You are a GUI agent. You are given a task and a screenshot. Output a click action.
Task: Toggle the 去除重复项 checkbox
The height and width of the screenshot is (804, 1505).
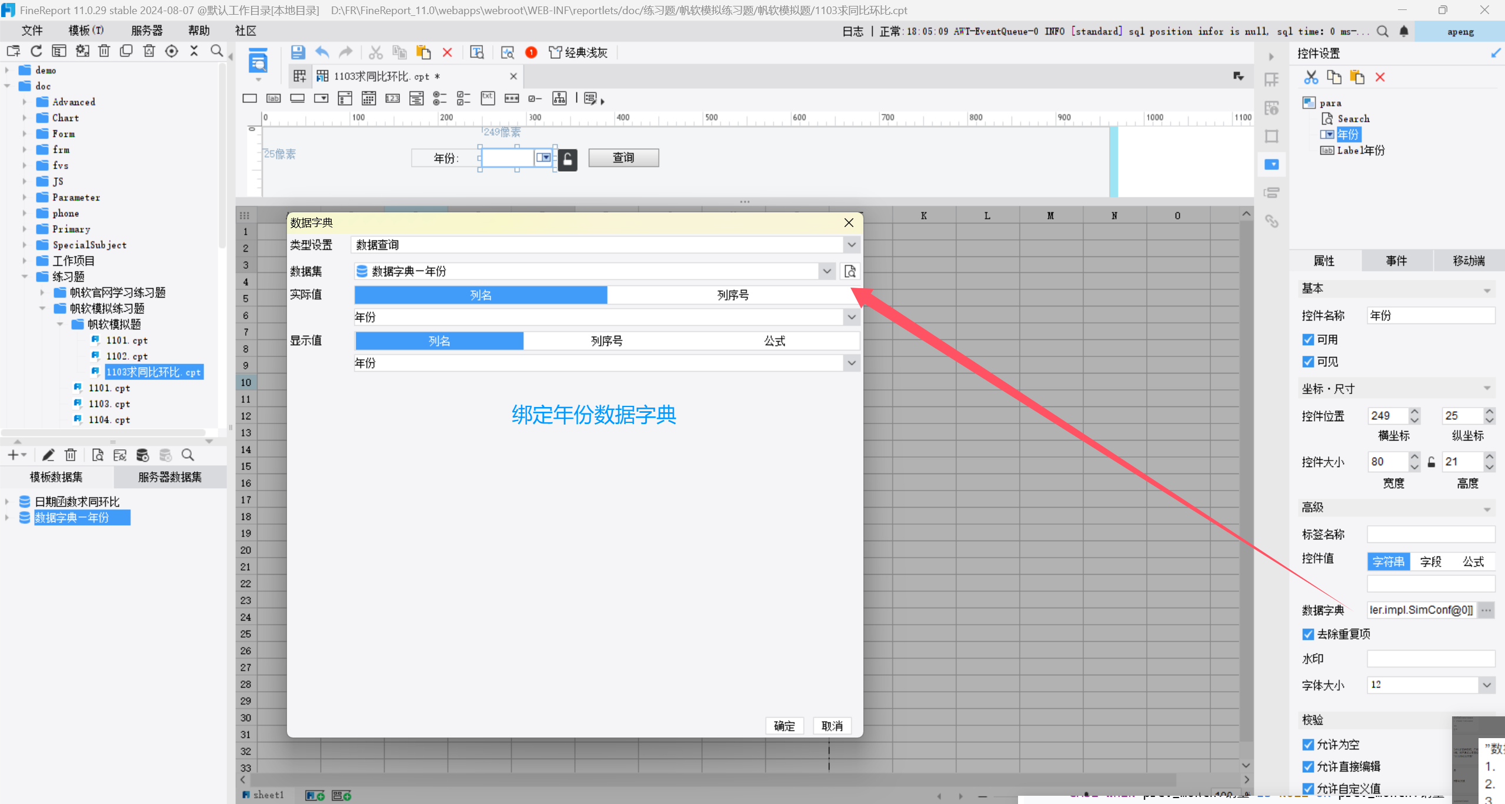1308,634
